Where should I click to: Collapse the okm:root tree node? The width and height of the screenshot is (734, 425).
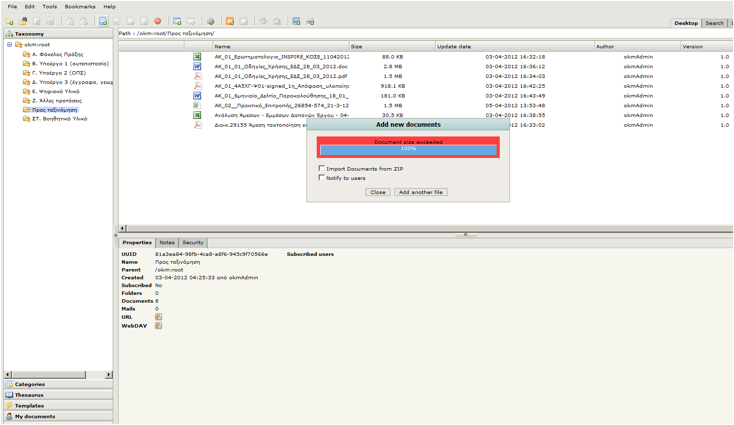point(9,45)
